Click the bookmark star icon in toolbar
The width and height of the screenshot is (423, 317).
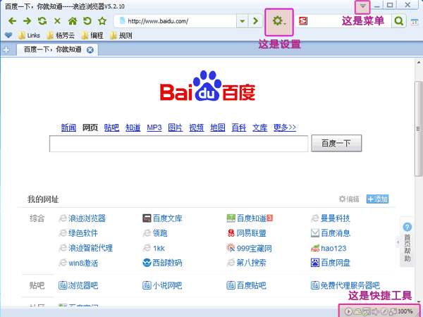point(102,22)
